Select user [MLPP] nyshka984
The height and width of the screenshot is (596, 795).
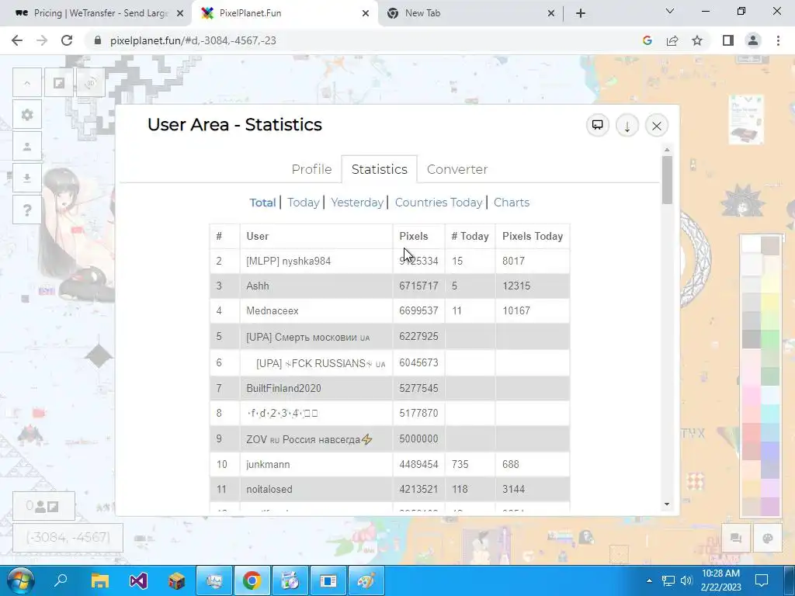pos(289,261)
